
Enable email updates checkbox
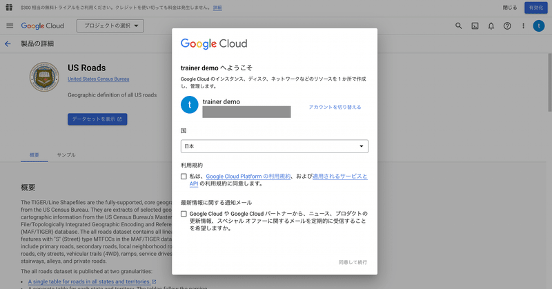tap(184, 215)
